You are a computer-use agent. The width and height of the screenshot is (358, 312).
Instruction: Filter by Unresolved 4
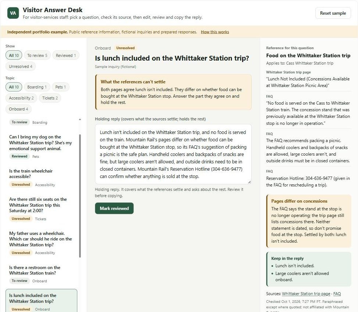coord(21,66)
